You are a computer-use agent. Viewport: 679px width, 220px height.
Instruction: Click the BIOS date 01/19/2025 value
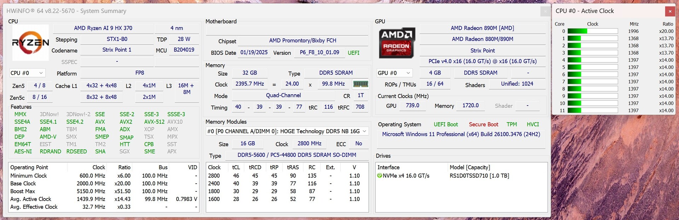[x=254, y=53]
